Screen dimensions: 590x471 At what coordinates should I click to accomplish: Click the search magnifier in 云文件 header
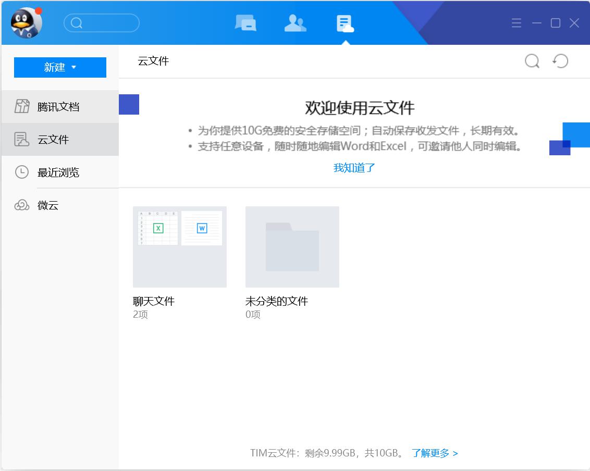(x=532, y=61)
